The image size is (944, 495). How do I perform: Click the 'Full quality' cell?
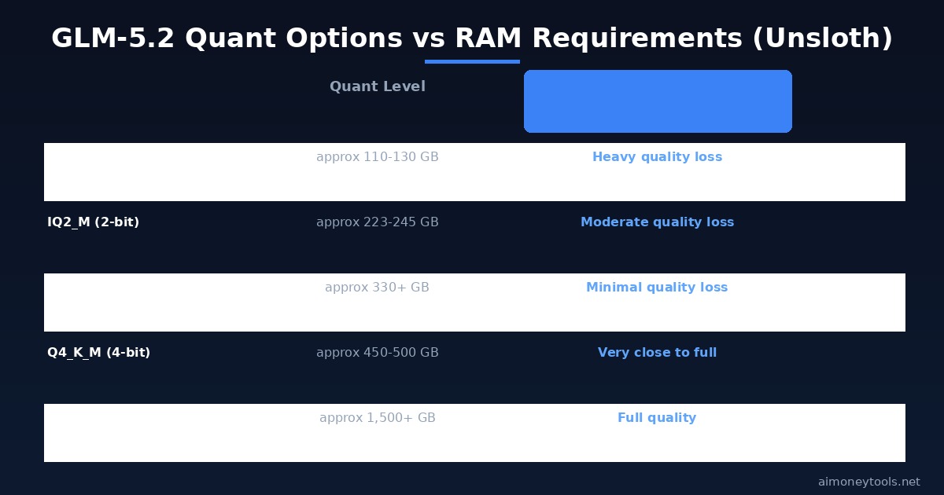click(658, 418)
